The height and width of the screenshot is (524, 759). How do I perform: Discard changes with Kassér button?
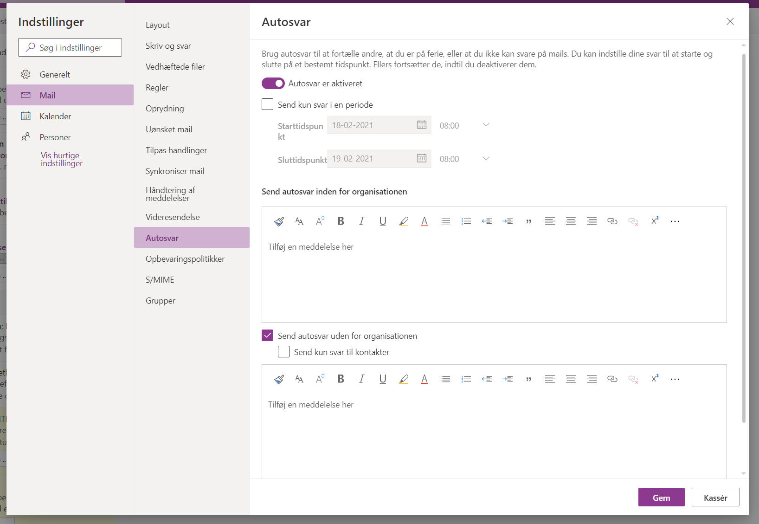point(715,497)
